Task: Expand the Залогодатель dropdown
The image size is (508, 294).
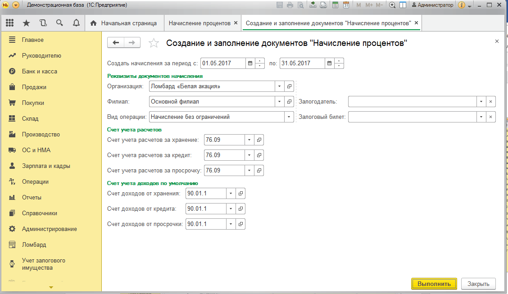Action: point(481,102)
